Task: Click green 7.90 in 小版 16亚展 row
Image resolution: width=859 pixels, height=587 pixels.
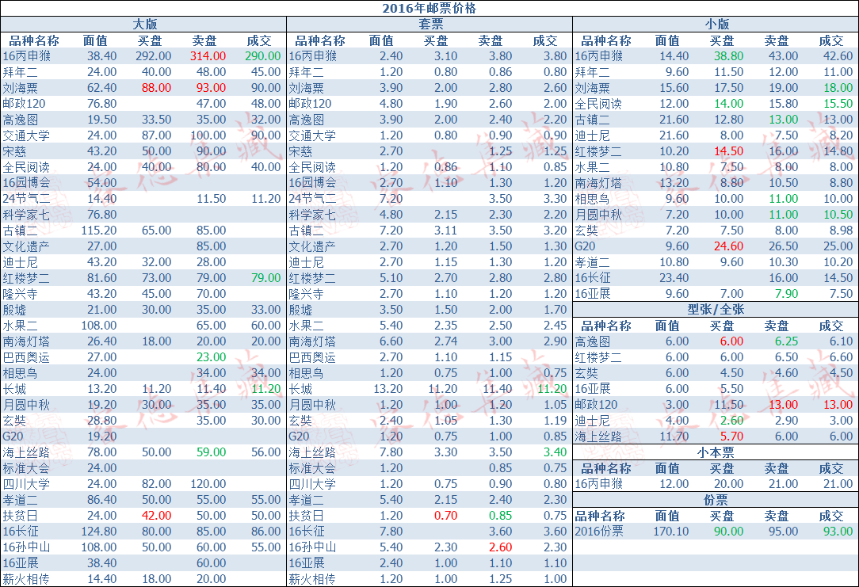Action: pos(786,294)
